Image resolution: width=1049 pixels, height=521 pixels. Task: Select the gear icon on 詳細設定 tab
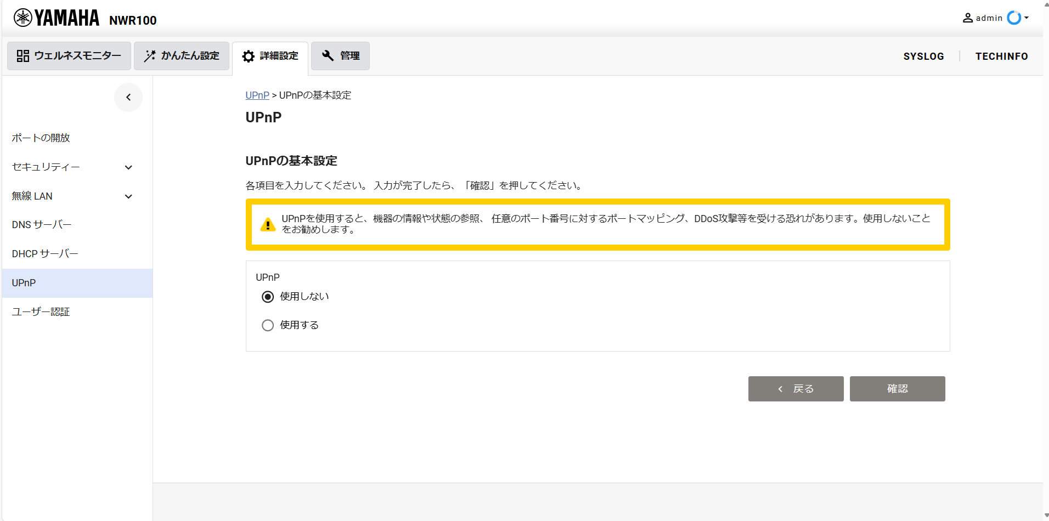pos(248,56)
